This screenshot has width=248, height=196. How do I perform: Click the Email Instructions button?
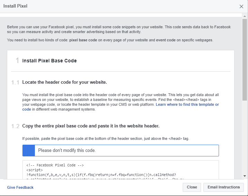pyautogui.click(x=223, y=187)
